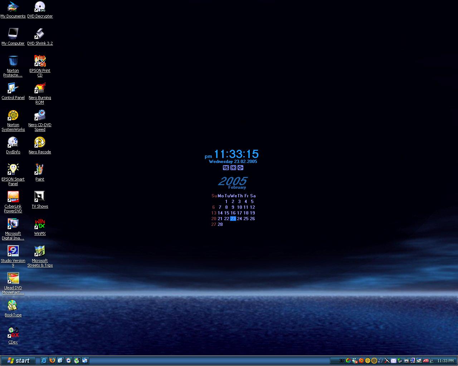
Task: Click the picture-arrow button on clock widget
Action: pos(226,168)
